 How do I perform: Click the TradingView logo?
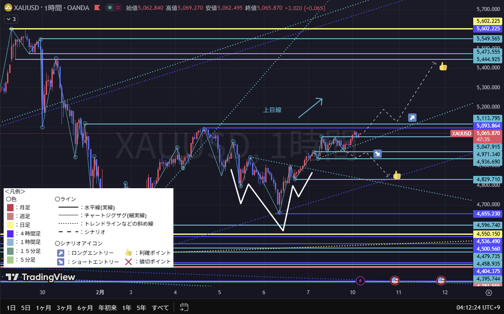(40, 277)
